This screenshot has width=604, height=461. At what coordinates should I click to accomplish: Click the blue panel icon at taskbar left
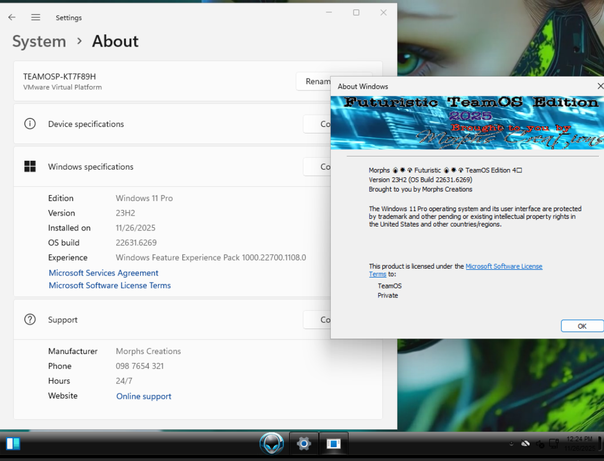click(x=13, y=443)
